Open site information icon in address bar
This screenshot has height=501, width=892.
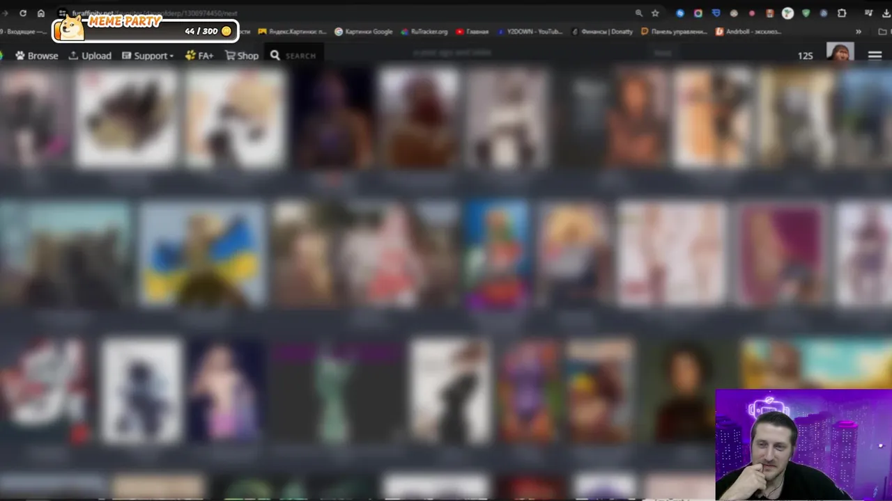62,13
